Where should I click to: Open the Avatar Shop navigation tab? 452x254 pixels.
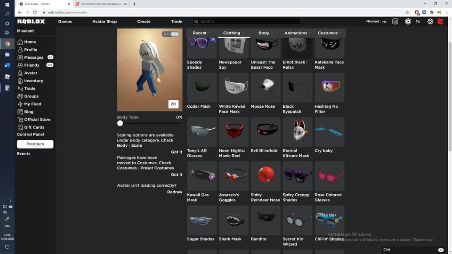pos(105,21)
